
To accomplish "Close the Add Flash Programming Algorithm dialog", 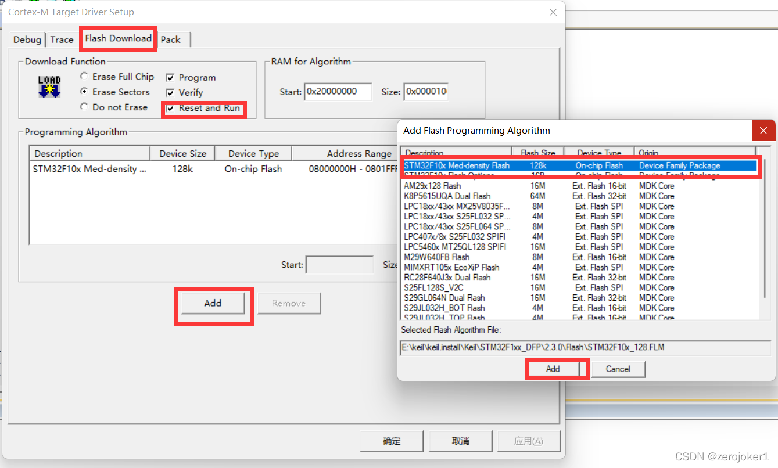I will pos(763,130).
